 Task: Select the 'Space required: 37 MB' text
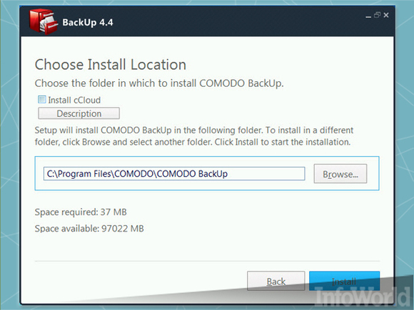point(81,212)
